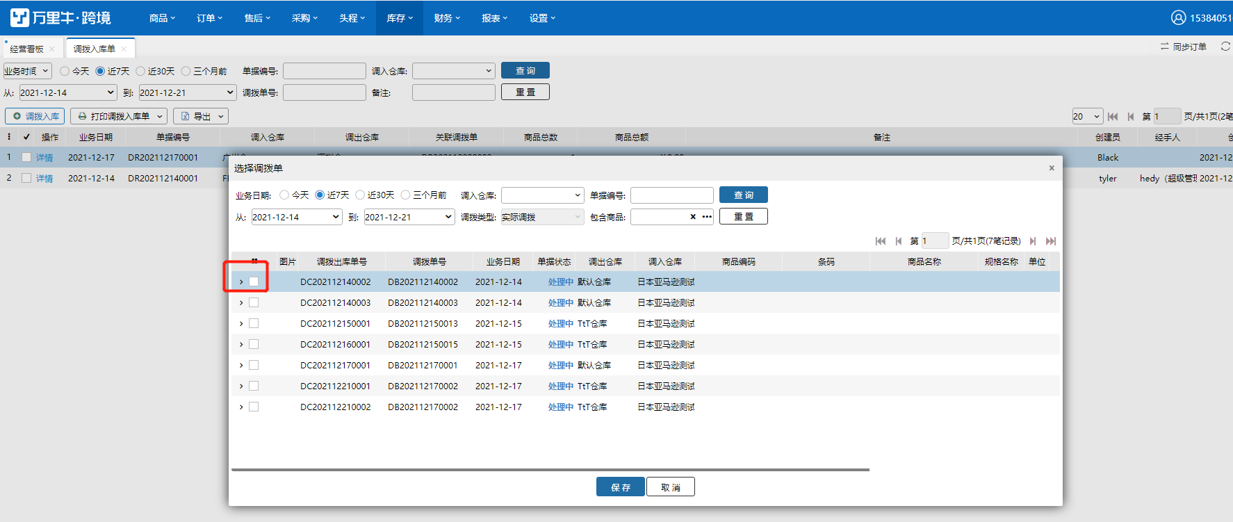Open 详情 link for DR202112140001
The height and width of the screenshot is (522, 1233).
tap(44, 178)
